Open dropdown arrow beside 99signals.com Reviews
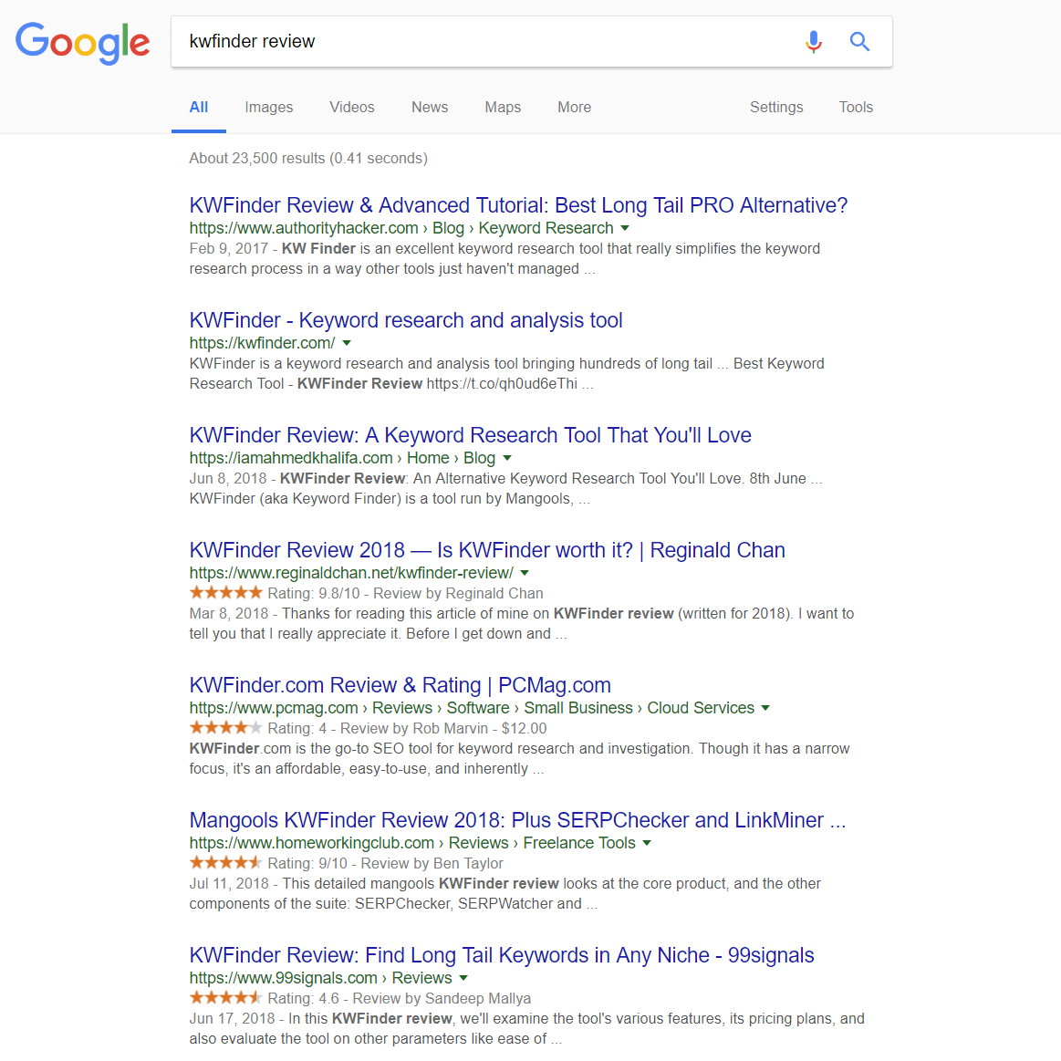 click(463, 979)
